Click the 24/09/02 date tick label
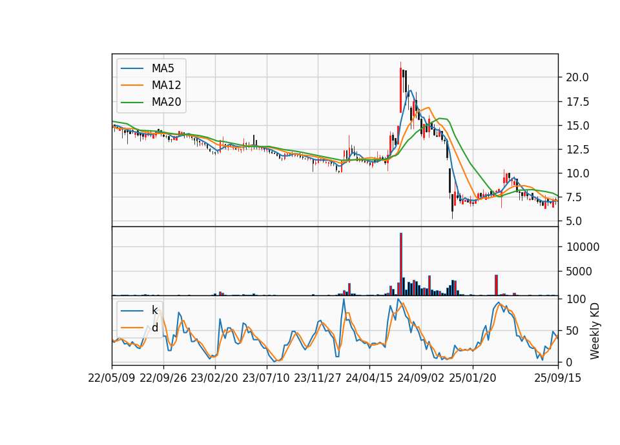The height and width of the screenshot is (445, 620). pos(420,378)
